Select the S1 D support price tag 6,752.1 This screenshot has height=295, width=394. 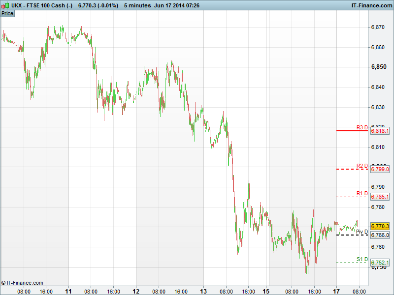[380, 263]
